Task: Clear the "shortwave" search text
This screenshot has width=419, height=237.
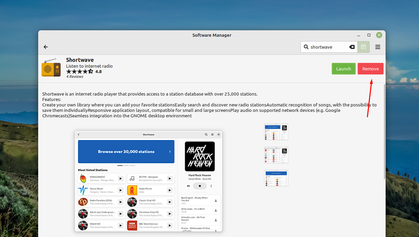Action: click(x=352, y=47)
